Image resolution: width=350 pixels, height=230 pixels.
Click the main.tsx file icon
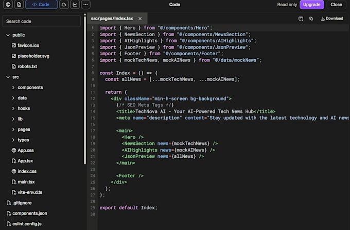click(x=14, y=182)
